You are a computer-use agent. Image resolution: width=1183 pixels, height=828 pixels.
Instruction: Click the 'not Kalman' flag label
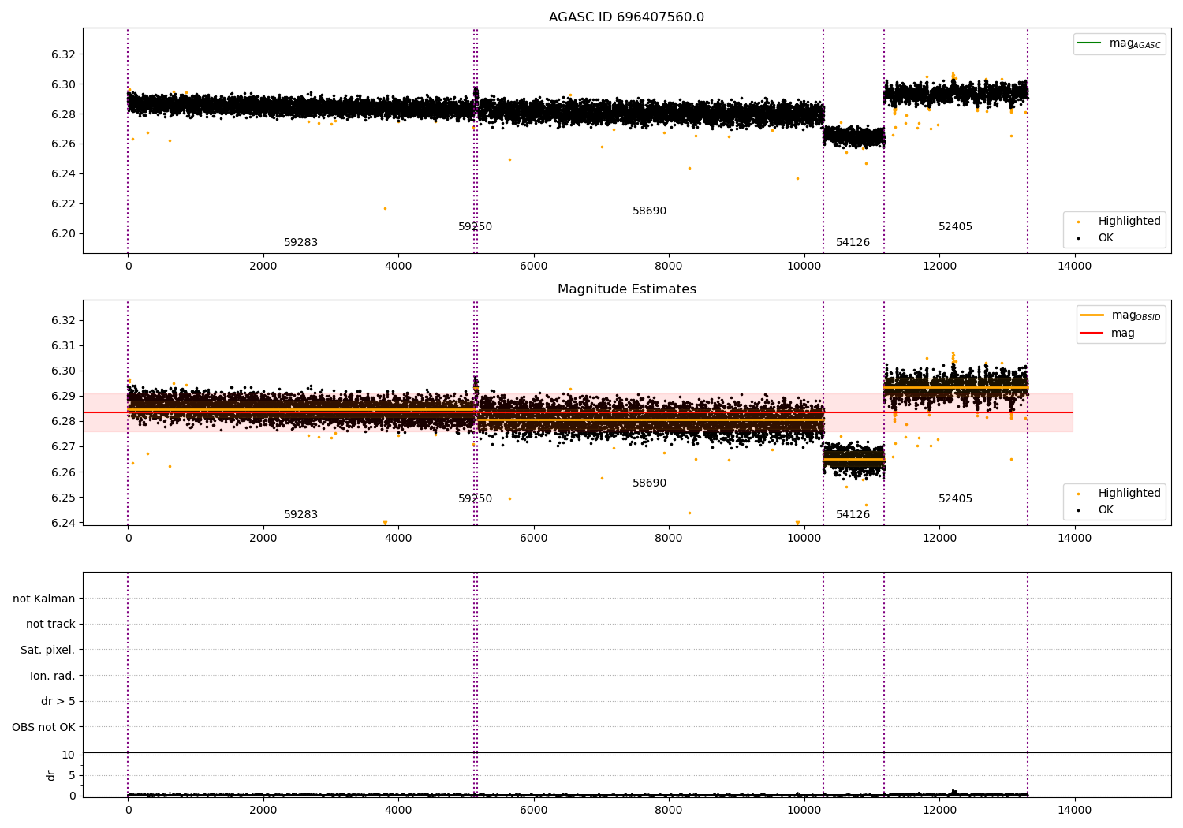tap(44, 599)
